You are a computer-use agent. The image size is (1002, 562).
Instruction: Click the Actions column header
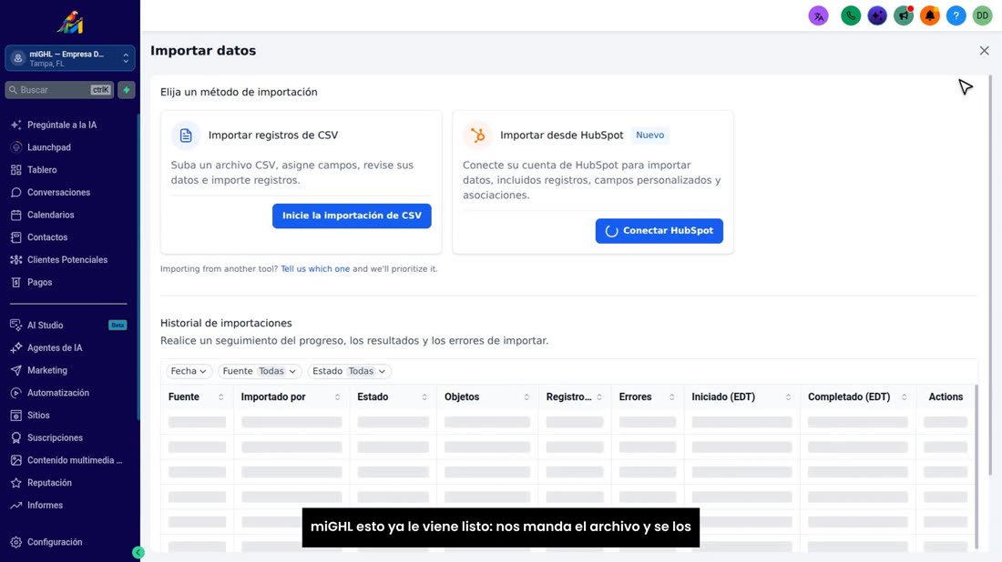[946, 396]
